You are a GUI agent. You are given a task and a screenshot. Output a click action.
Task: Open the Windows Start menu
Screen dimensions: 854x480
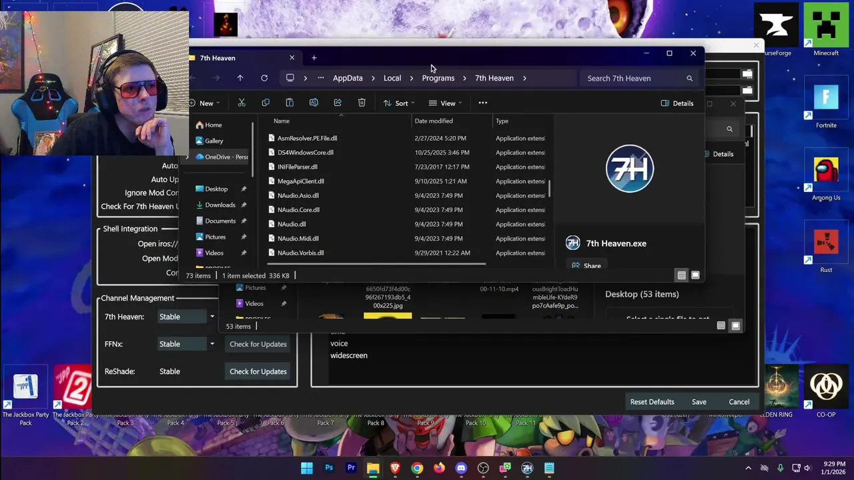pyautogui.click(x=307, y=468)
